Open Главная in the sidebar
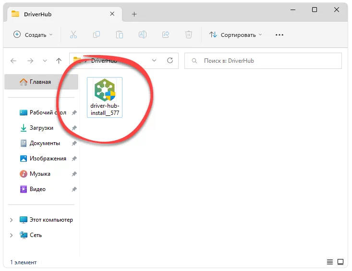The image size is (352, 271). [x=41, y=82]
